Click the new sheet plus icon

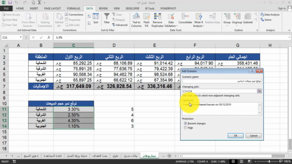[169, 156]
